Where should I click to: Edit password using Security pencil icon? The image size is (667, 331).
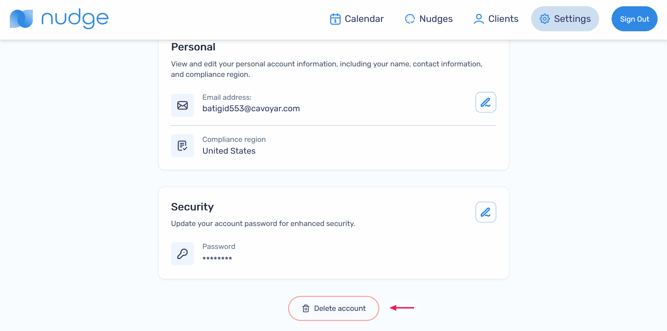coord(486,212)
